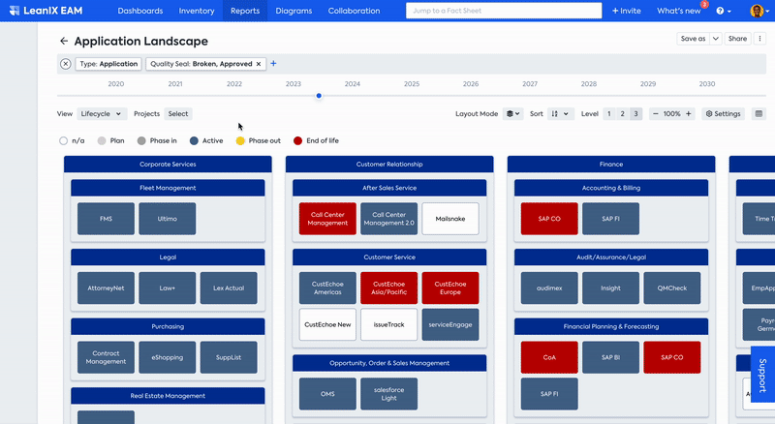The width and height of the screenshot is (775, 424).
Task: Select year 2020 on the timeline
Action: click(116, 84)
